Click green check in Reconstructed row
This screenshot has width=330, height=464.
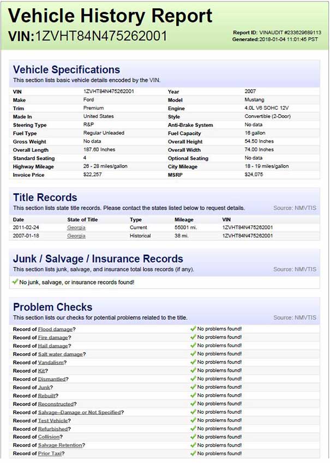[x=193, y=403]
